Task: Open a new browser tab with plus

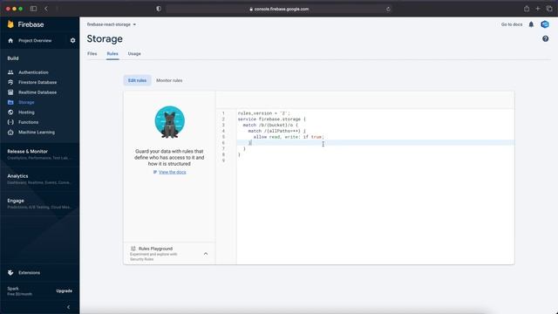Action: tap(538, 9)
